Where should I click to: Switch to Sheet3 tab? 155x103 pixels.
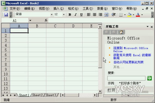[51, 95]
